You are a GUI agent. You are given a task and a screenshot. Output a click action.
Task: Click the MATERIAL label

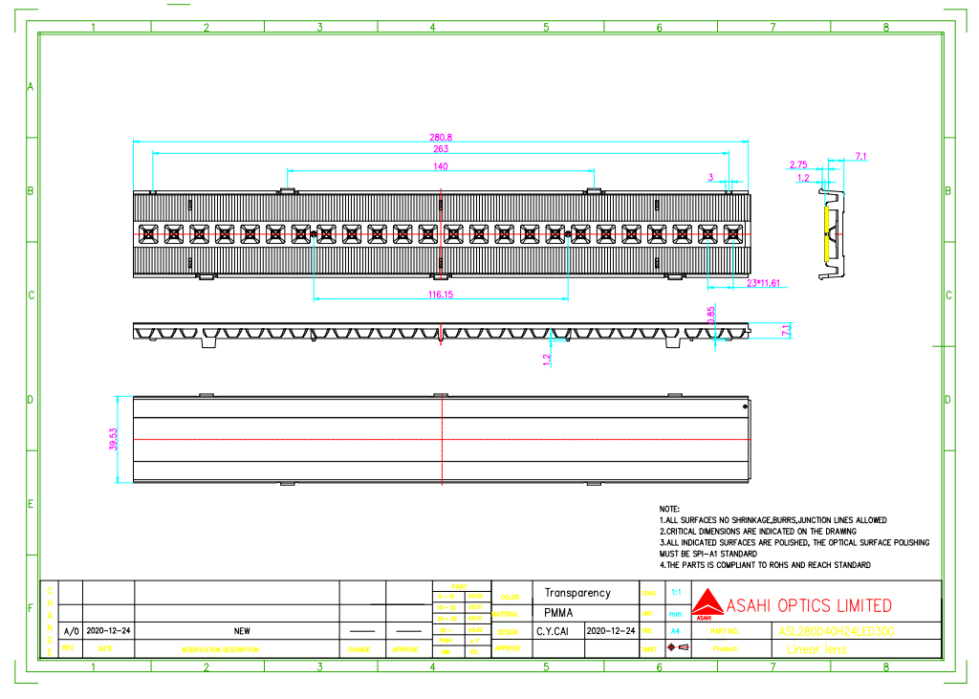505,614
